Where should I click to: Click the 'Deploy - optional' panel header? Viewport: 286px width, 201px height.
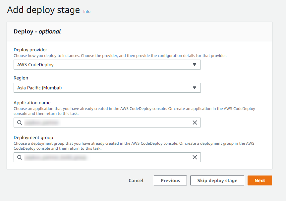click(37, 31)
